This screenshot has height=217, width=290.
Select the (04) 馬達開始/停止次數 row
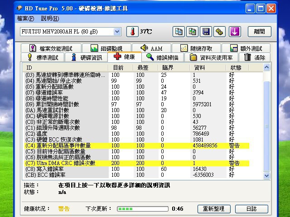(x=137, y=81)
